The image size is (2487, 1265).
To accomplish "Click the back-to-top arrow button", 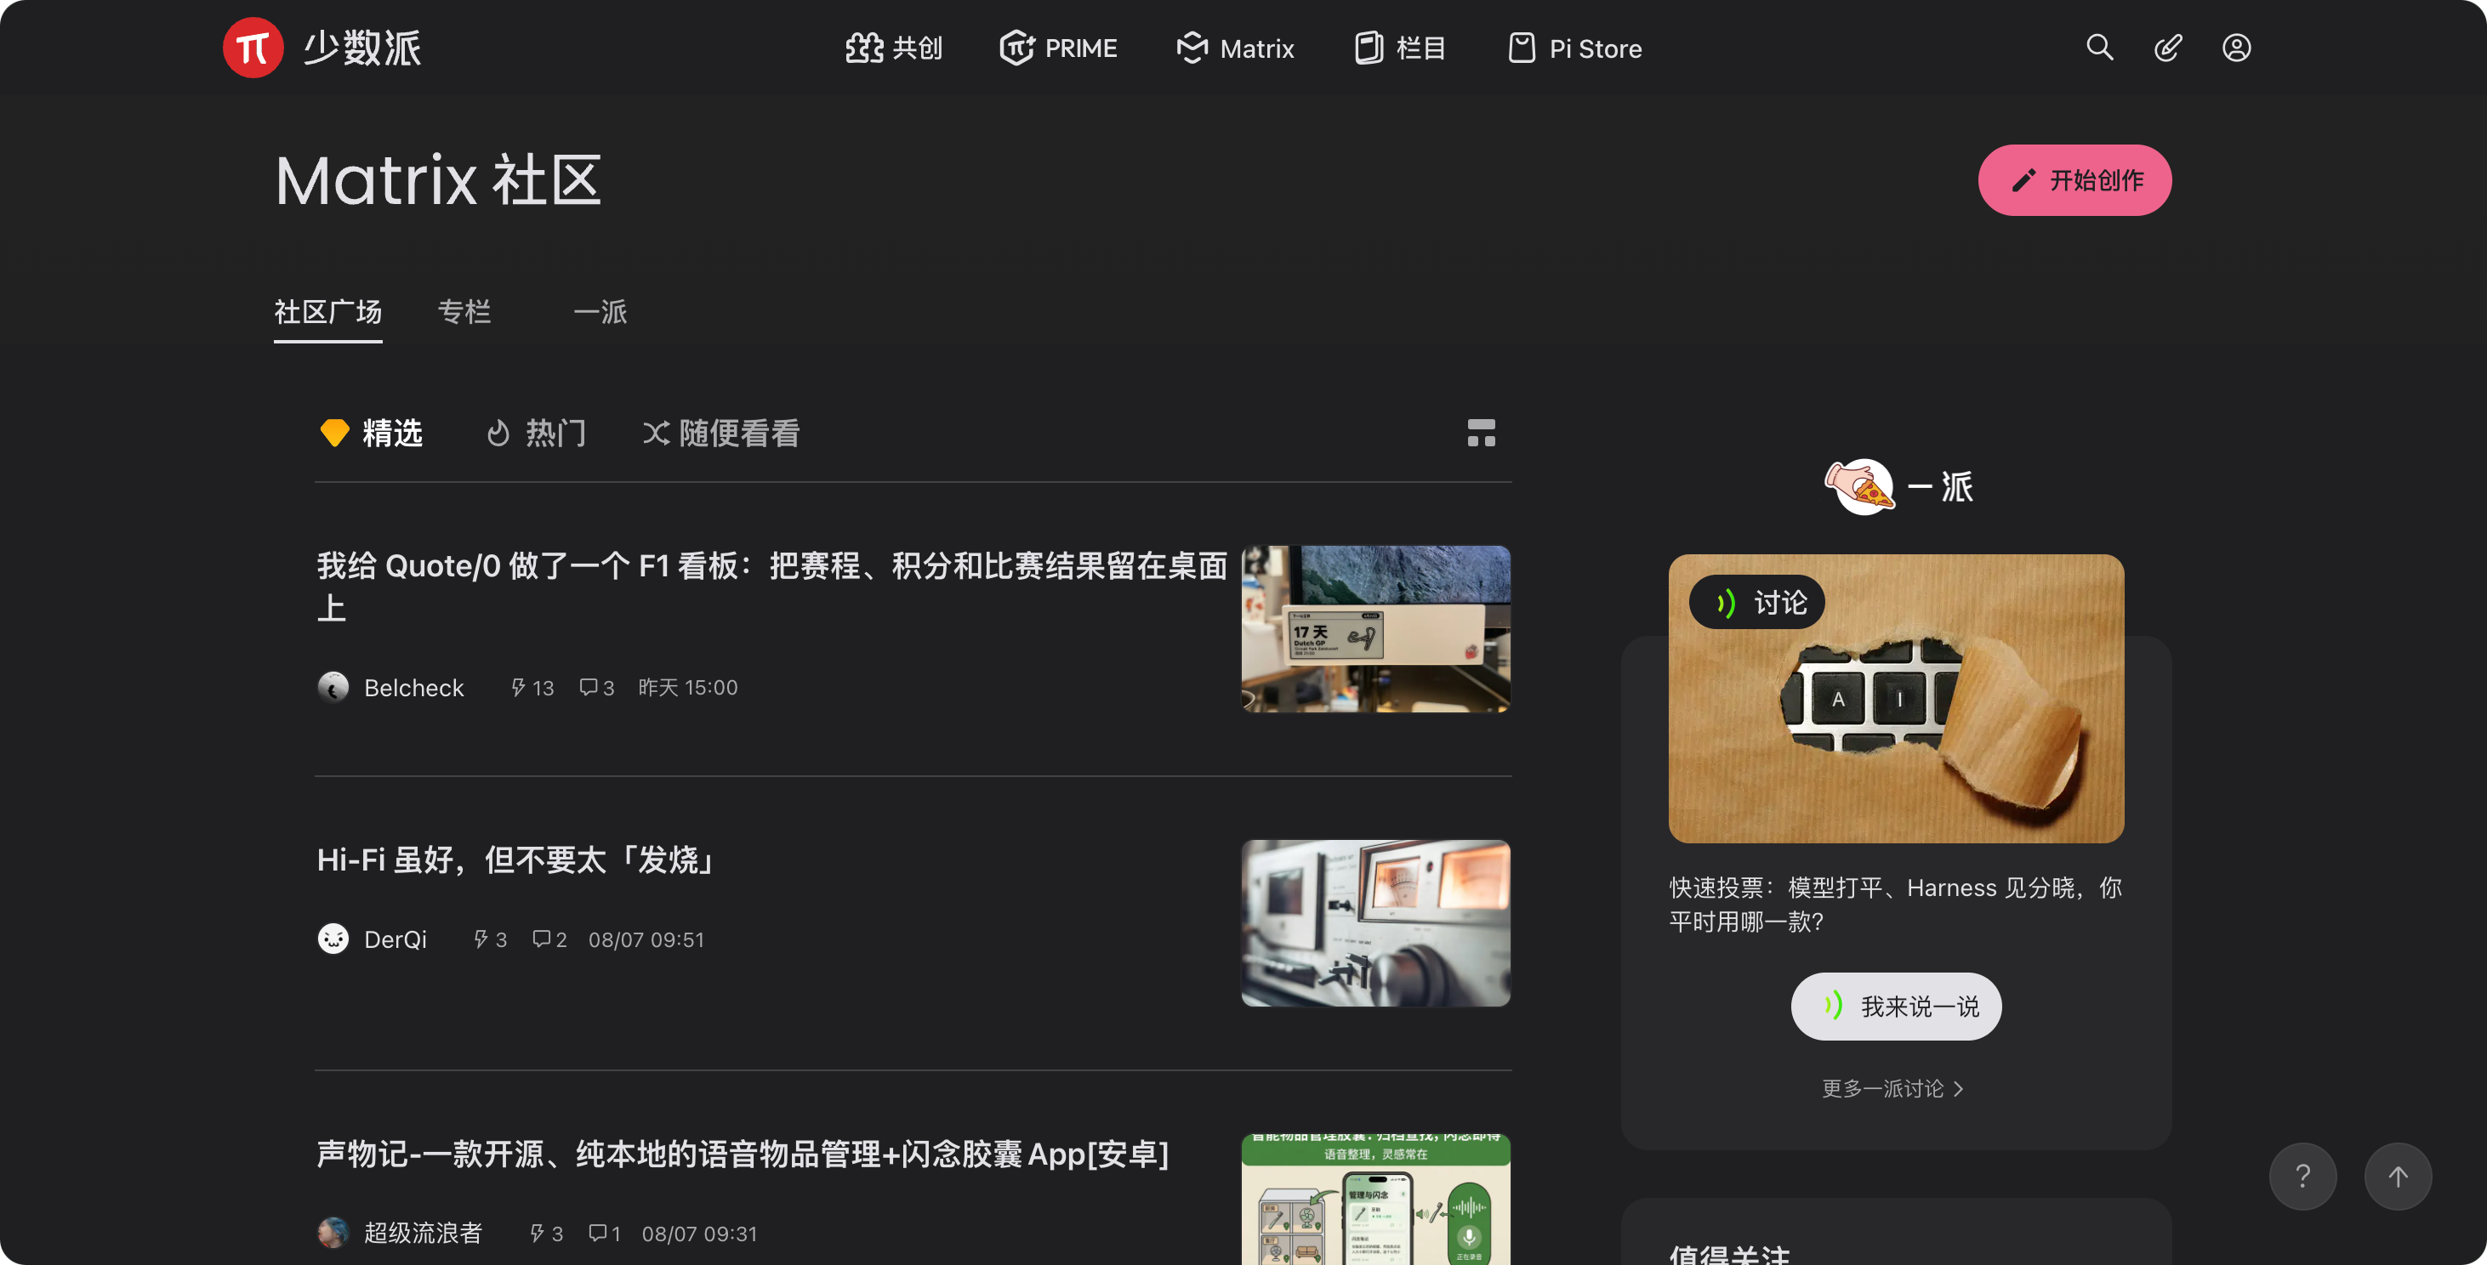I will pyautogui.click(x=2399, y=1177).
